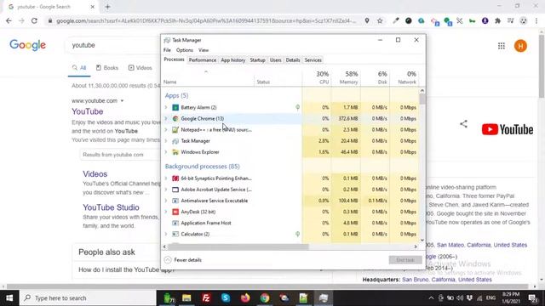Click the Notepad++ process icon
The height and width of the screenshot is (306, 545).
coord(175,130)
